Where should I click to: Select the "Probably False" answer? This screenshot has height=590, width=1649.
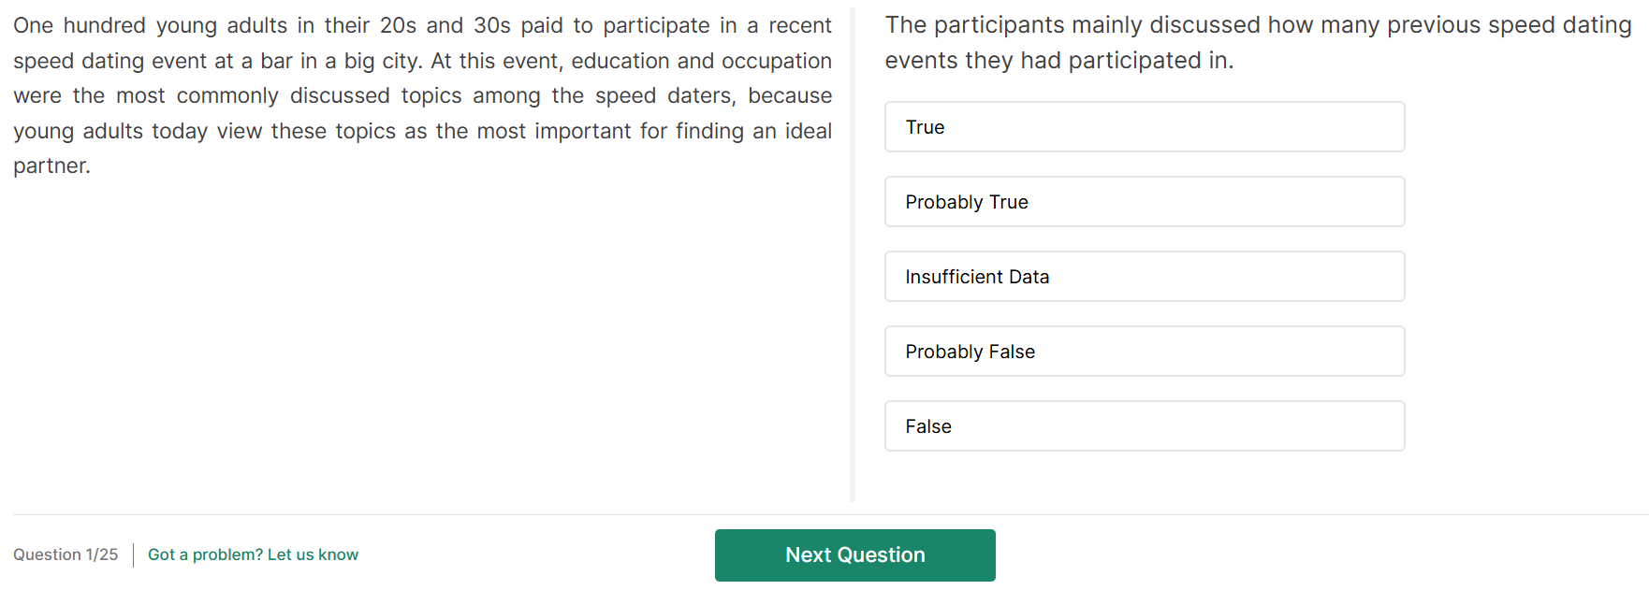pyautogui.click(x=1144, y=352)
